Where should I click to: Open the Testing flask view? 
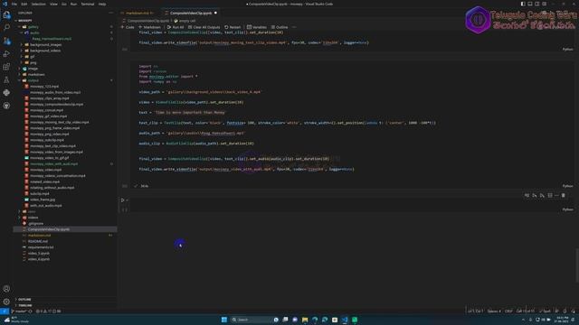pyautogui.click(x=6, y=79)
